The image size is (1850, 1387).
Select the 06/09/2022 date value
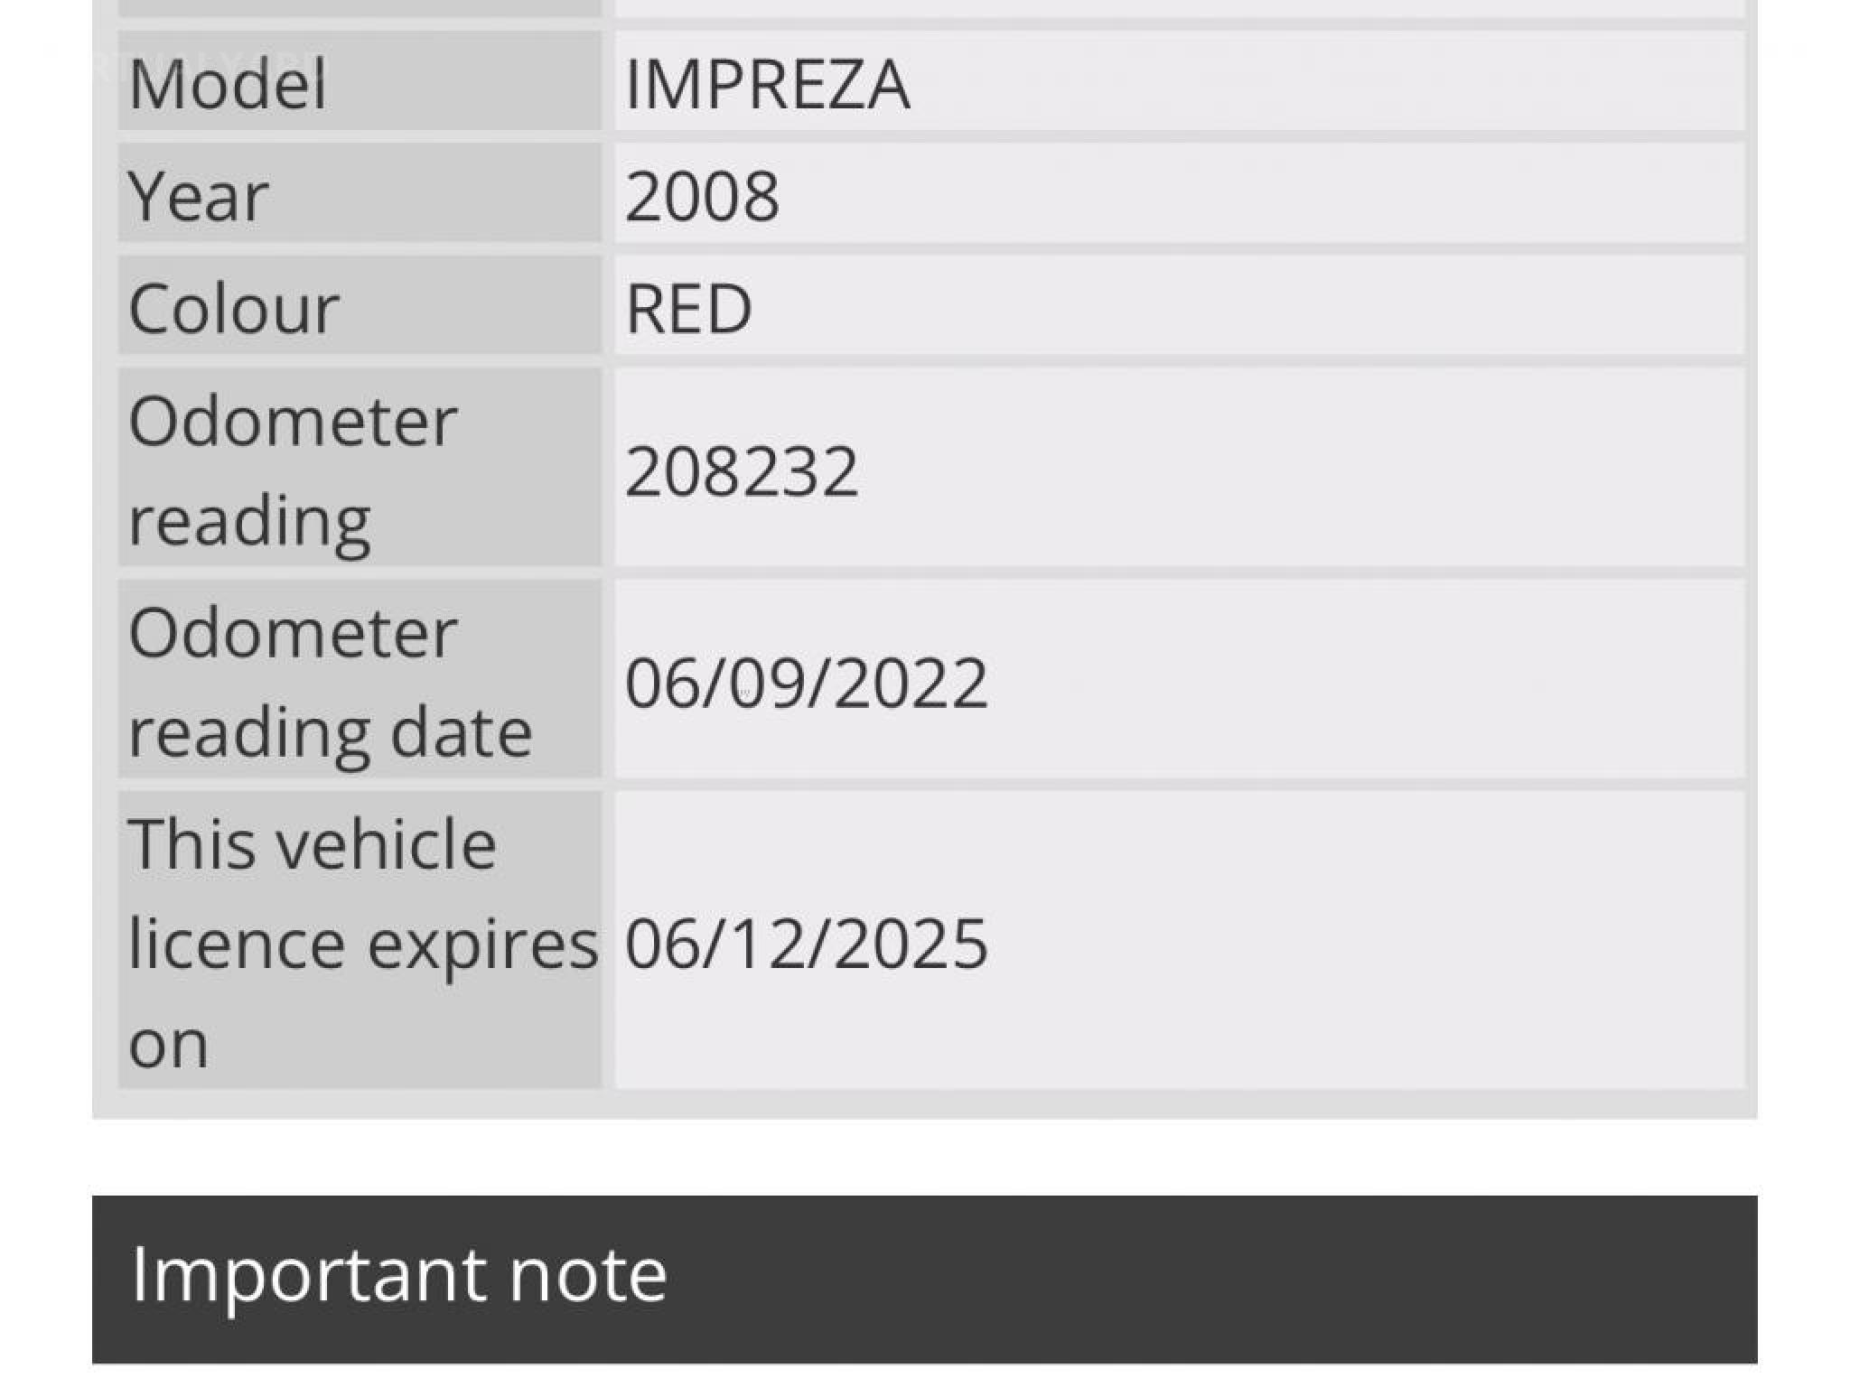[x=806, y=682]
